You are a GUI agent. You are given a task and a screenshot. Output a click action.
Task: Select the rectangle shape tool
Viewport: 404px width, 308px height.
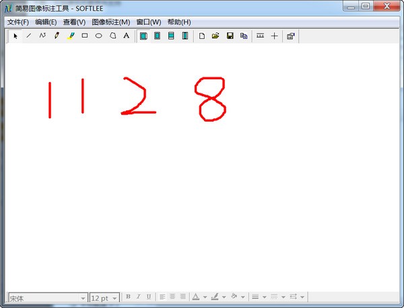coord(85,36)
